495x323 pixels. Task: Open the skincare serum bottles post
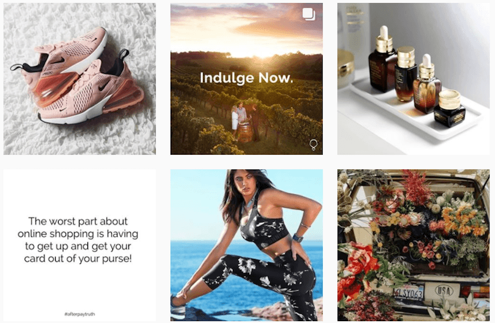click(x=414, y=79)
